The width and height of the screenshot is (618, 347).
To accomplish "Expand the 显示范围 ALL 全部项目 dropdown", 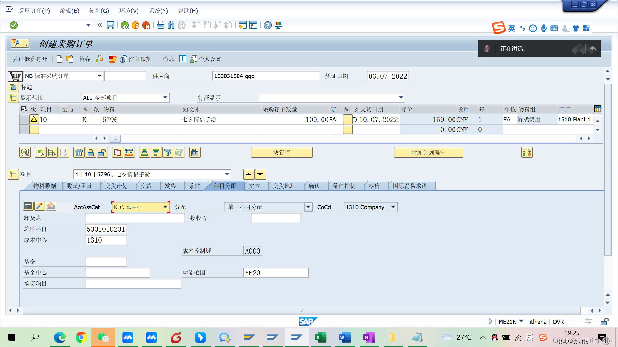I will (165, 98).
